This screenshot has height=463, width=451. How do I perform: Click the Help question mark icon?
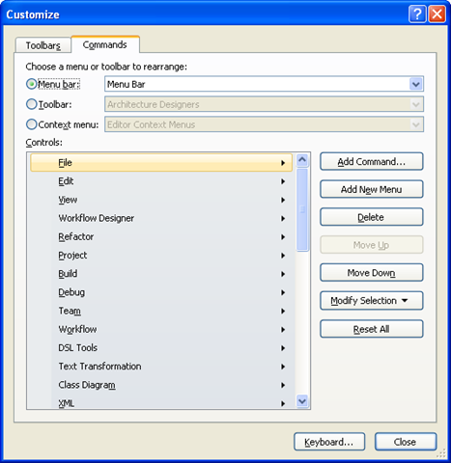pyautogui.click(x=417, y=14)
